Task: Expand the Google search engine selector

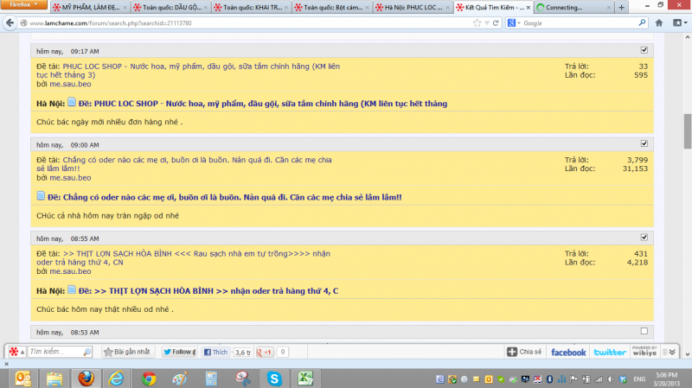Action: point(516,23)
